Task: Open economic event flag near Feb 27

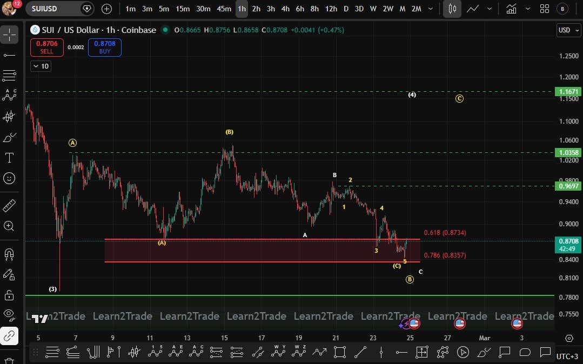Action: coord(460,323)
